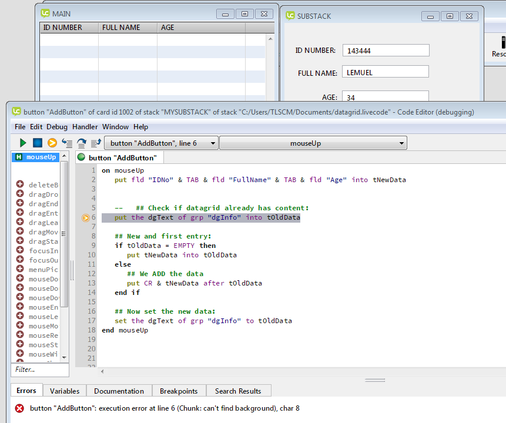Click the plus icon beside menuPick handler
506x423 pixels.
pyautogui.click(x=19, y=270)
